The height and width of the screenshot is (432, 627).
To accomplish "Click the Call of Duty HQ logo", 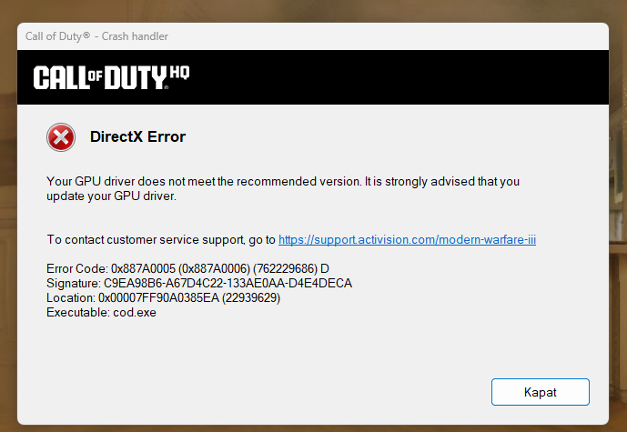I will click(111, 77).
